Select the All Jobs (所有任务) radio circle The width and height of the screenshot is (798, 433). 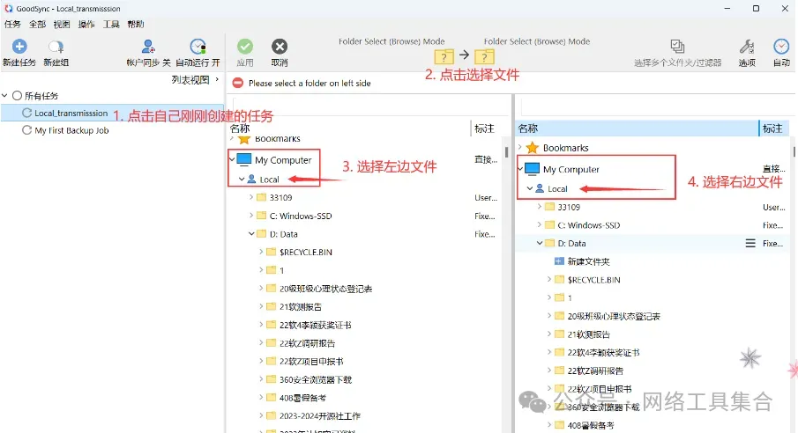click(x=18, y=96)
